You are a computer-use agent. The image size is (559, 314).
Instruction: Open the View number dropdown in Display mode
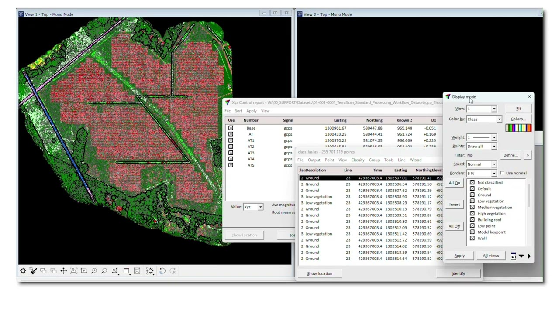tap(494, 109)
